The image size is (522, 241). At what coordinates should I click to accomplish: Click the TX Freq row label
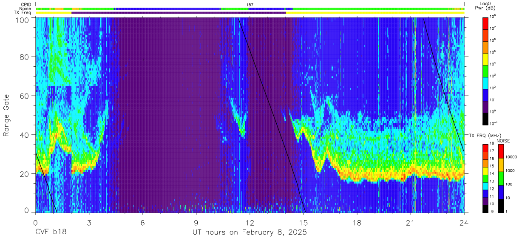pyautogui.click(x=23, y=13)
